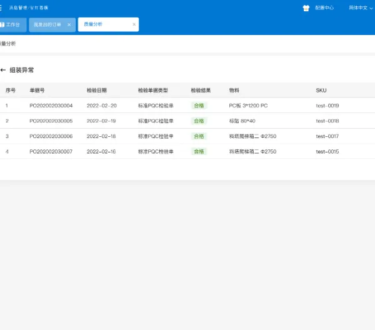Switch to the 工作台 tab

(x=13, y=24)
